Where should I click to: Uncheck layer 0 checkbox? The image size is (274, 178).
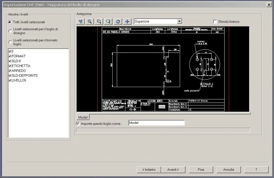[x=10, y=51]
